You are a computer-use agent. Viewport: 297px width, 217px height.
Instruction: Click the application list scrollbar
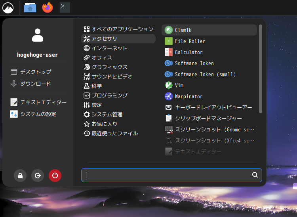coord(261,69)
